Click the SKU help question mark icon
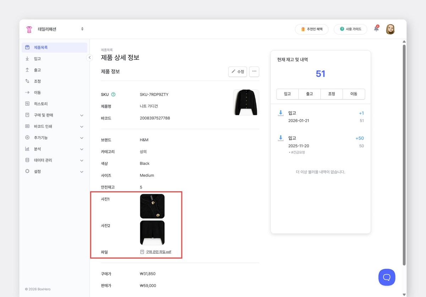 click(113, 94)
